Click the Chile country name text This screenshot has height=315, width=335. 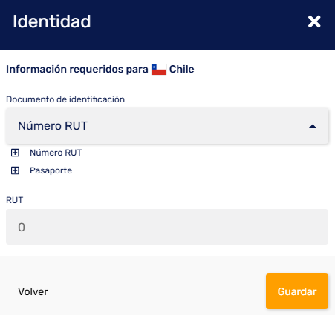182,69
